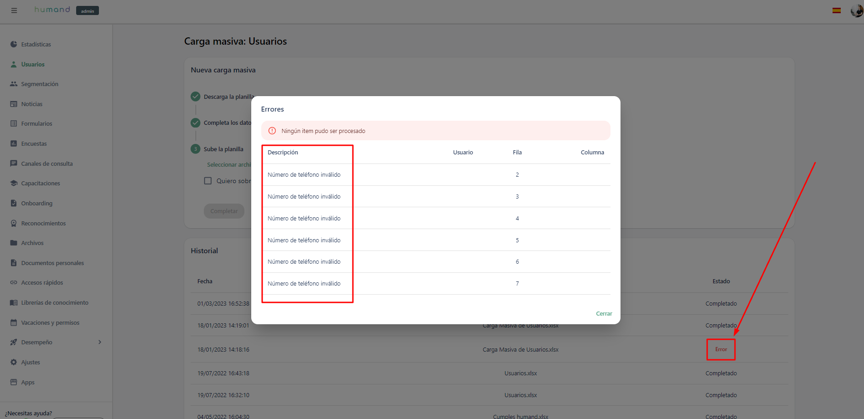
Task: Go to Usuarios in the sidebar
Action: (33, 64)
